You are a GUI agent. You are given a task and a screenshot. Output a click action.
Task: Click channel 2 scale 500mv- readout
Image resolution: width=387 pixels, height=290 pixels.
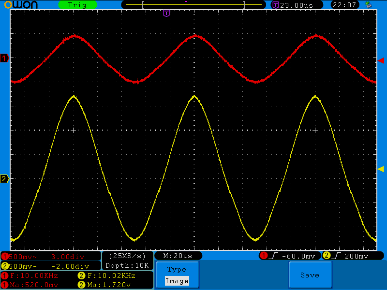[x=23, y=266]
